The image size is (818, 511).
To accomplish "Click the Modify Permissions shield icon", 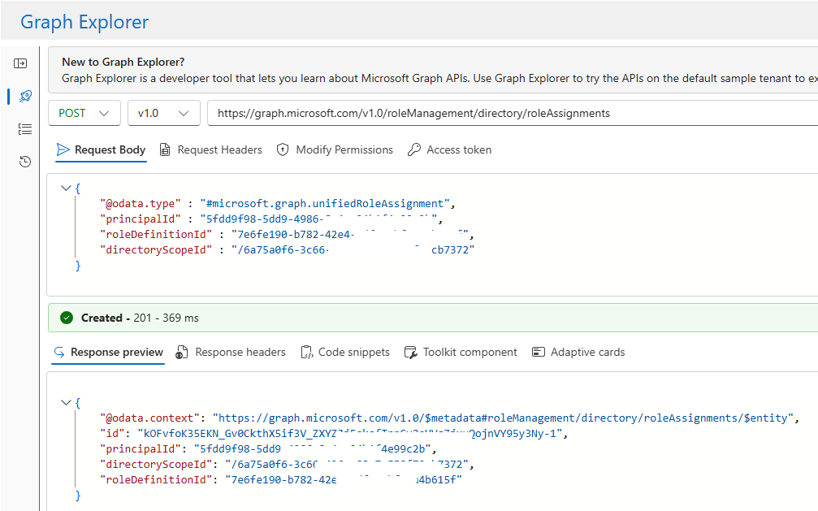I will (x=283, y=149).
